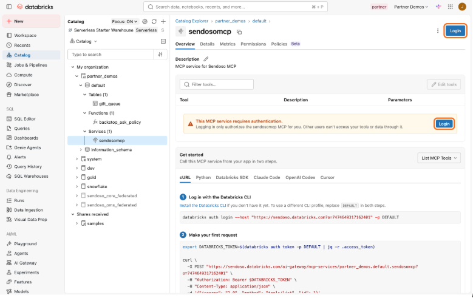Collapse the Functions (1) group
This screenshot has width=473, height=298.
pos(85,113)
